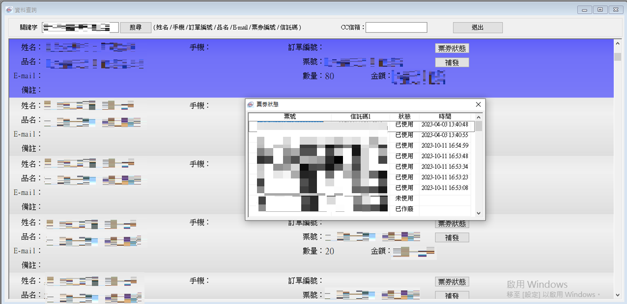627x304 pixels.
Task: Select the time cell 2023-10-11 16:53:48
Action: point(445,156)
